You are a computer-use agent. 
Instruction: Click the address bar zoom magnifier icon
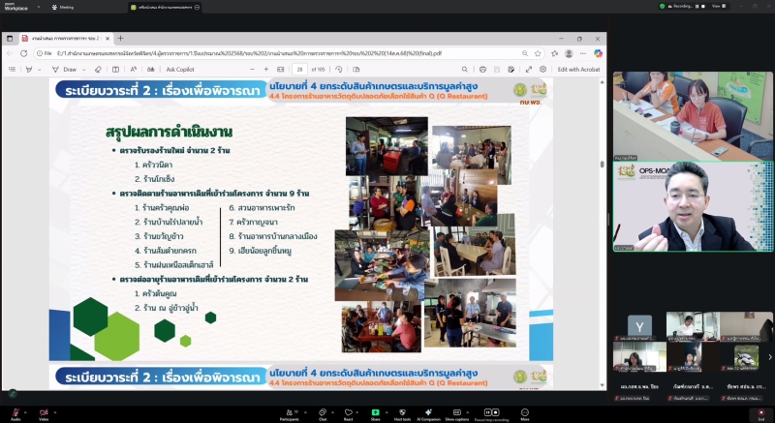click(525, 53)
